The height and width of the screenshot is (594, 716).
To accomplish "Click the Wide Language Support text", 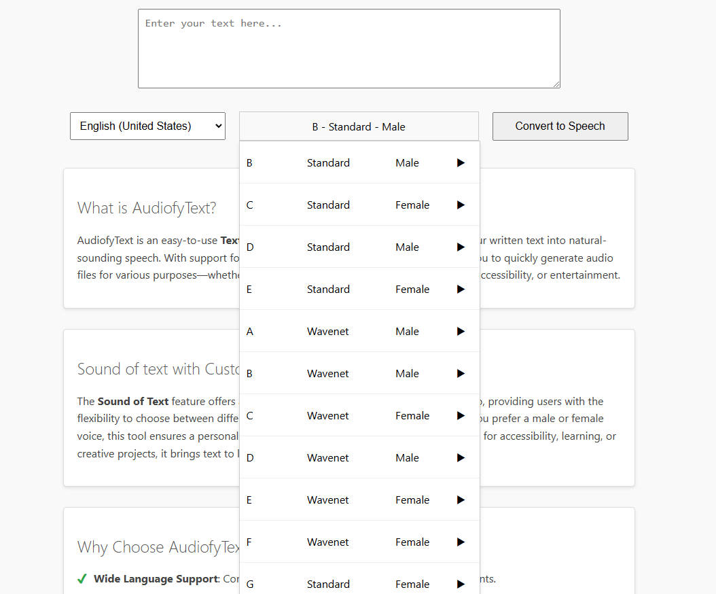I will coord(156,579).
